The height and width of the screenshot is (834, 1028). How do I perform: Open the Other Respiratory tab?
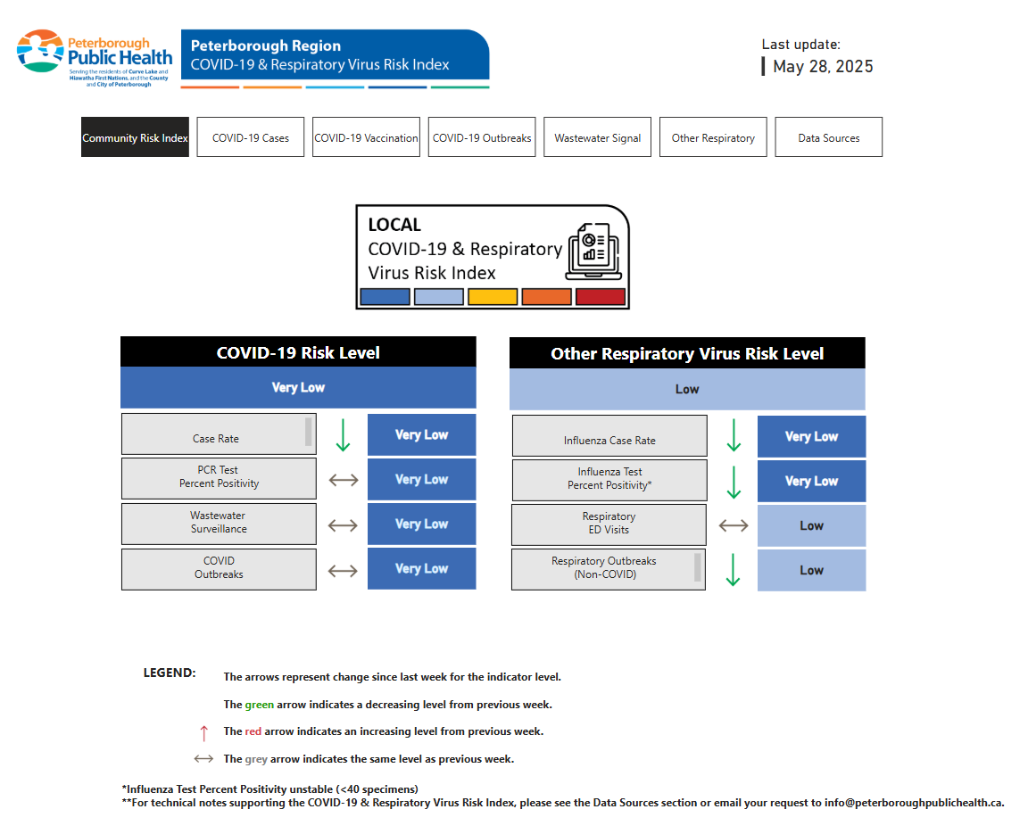[713, 137]
